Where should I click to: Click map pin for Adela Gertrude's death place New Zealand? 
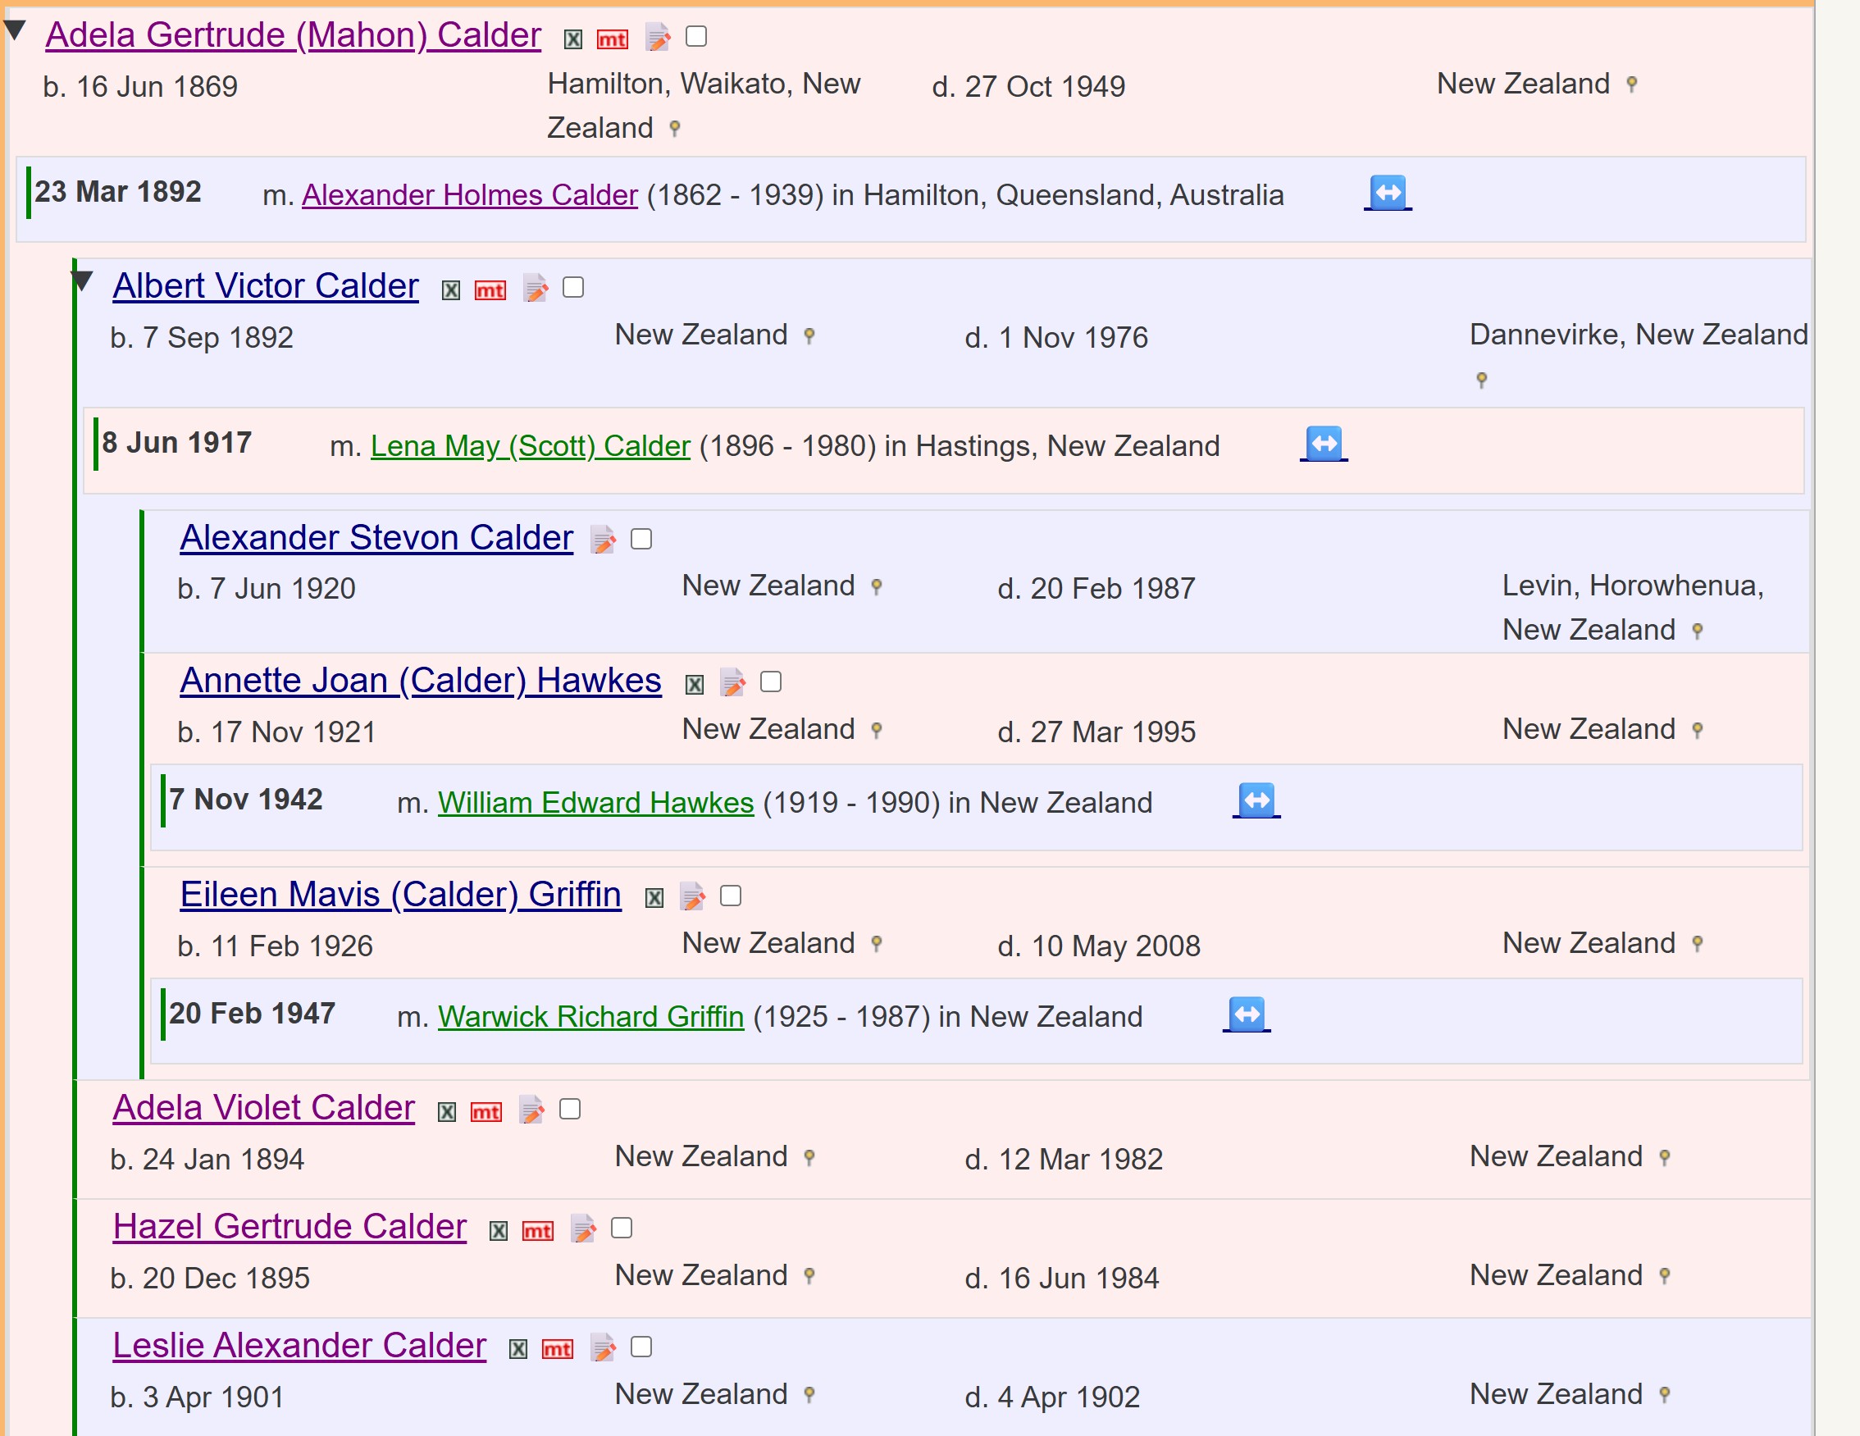1632,84
